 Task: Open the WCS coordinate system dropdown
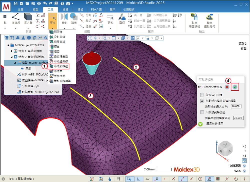[244, 171]
